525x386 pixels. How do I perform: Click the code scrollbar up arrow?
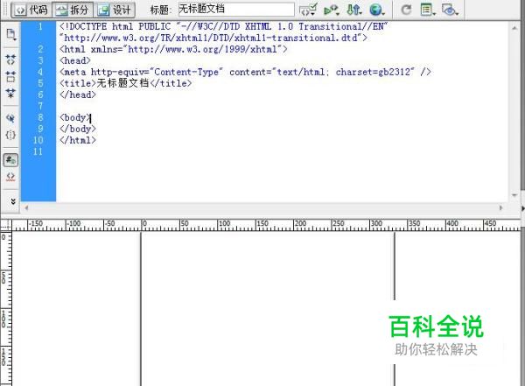tap(514, 29)
